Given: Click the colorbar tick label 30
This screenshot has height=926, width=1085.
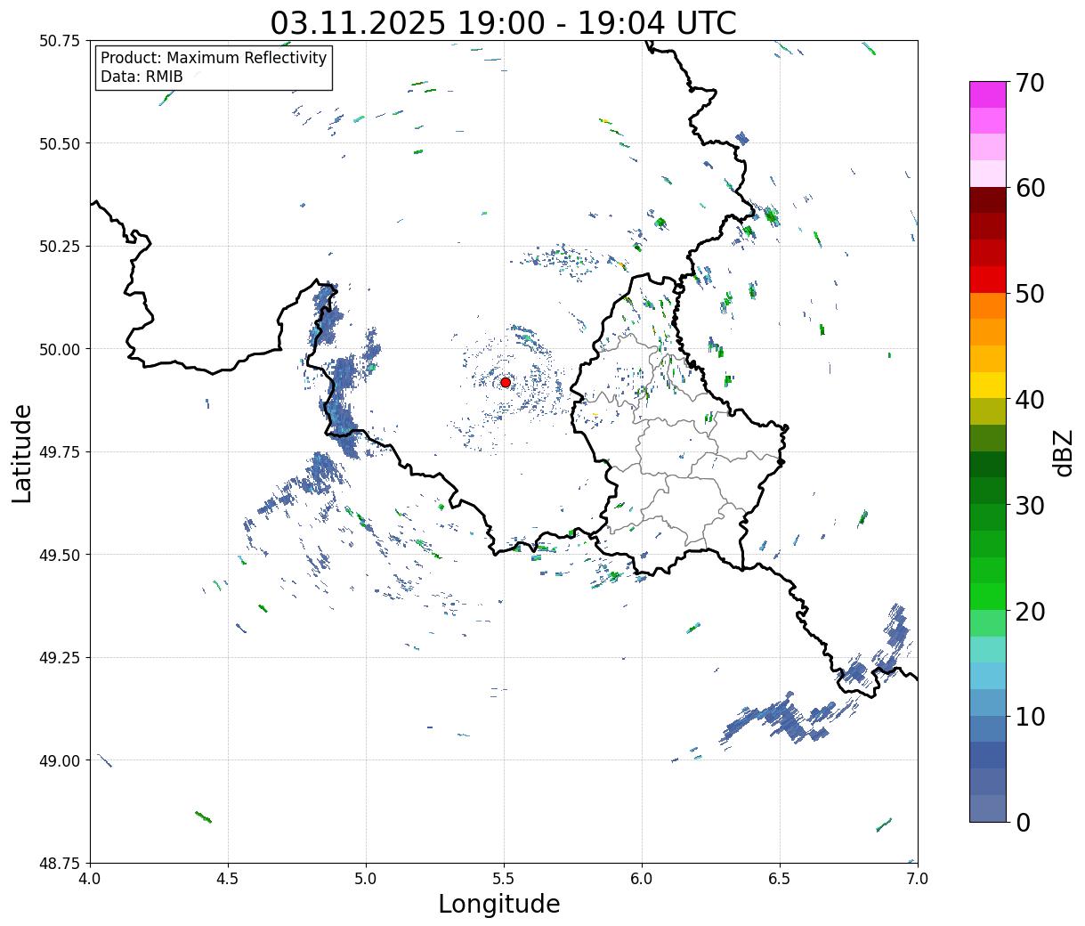Looking at the screenshot, I should 1029,505.
